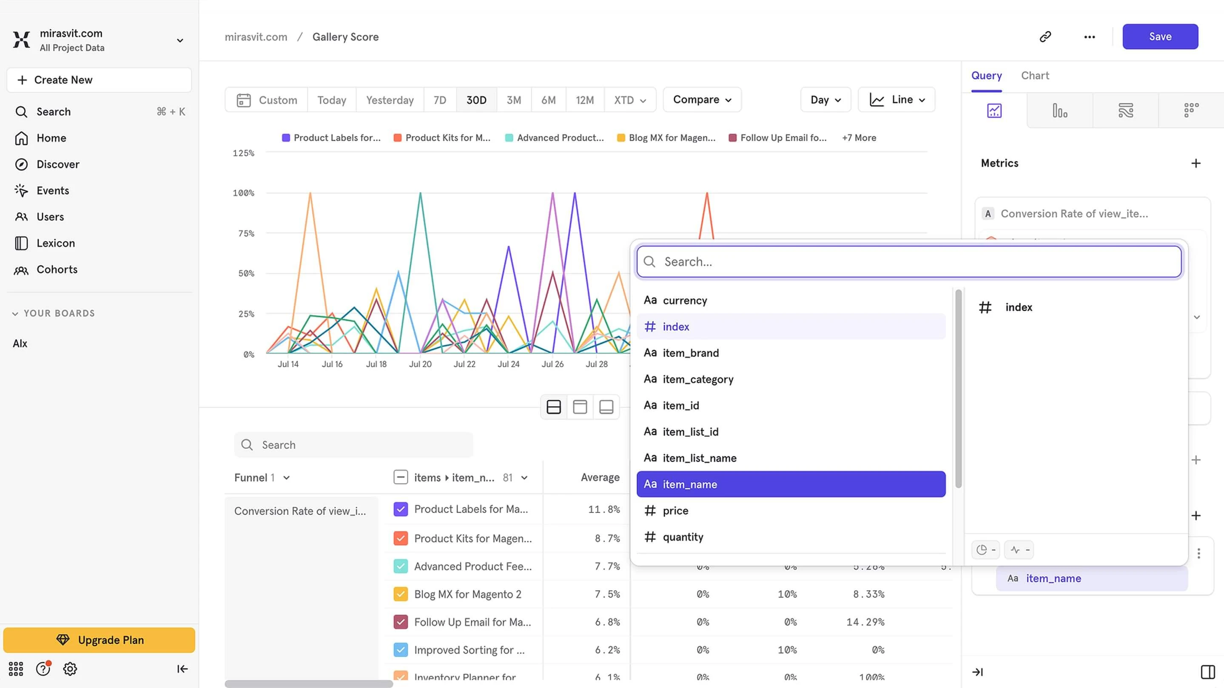Screen dimensions: 1224x688
Task: Uncheck Blog MX for Magento 2
Action: (401, 594)
